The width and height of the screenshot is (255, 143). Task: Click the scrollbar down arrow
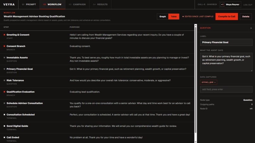tap(196, 142)
